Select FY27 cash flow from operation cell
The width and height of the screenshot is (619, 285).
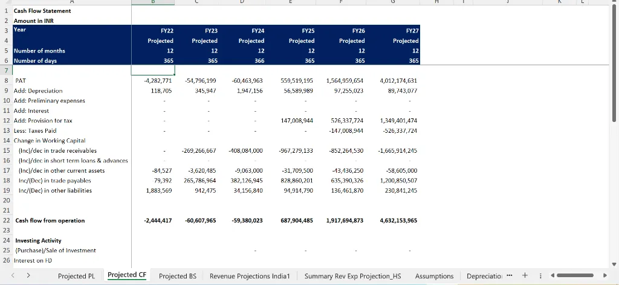click(x=398, y=220)
